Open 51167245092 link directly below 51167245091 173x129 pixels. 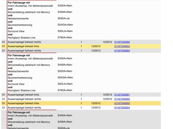pyautogui.click(x=122, y=99)
